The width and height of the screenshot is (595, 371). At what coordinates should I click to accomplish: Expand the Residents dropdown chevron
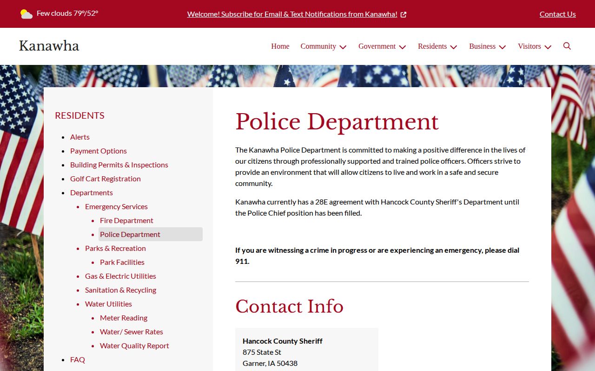coord(454,47)
